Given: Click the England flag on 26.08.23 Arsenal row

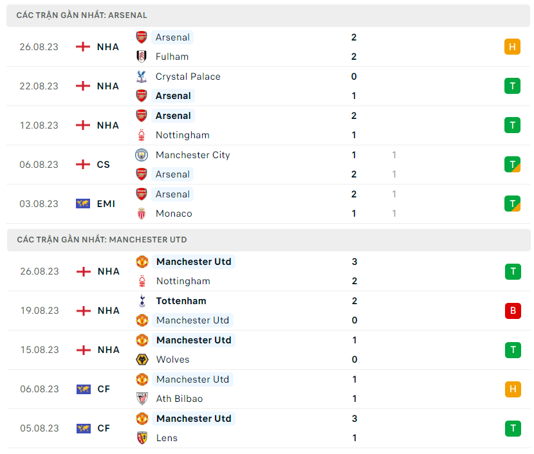Looking at the screenshot, I should pos(83,47).
